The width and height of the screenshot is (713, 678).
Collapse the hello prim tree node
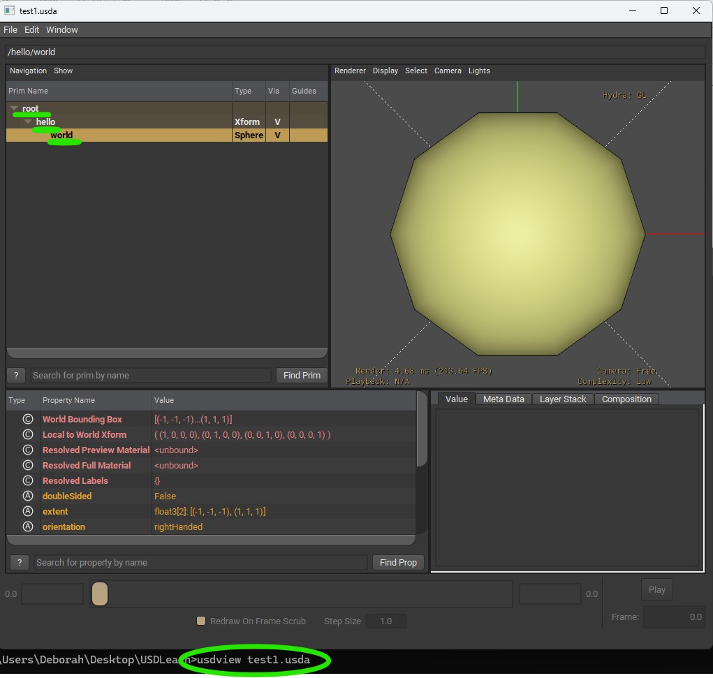point(29,122)
